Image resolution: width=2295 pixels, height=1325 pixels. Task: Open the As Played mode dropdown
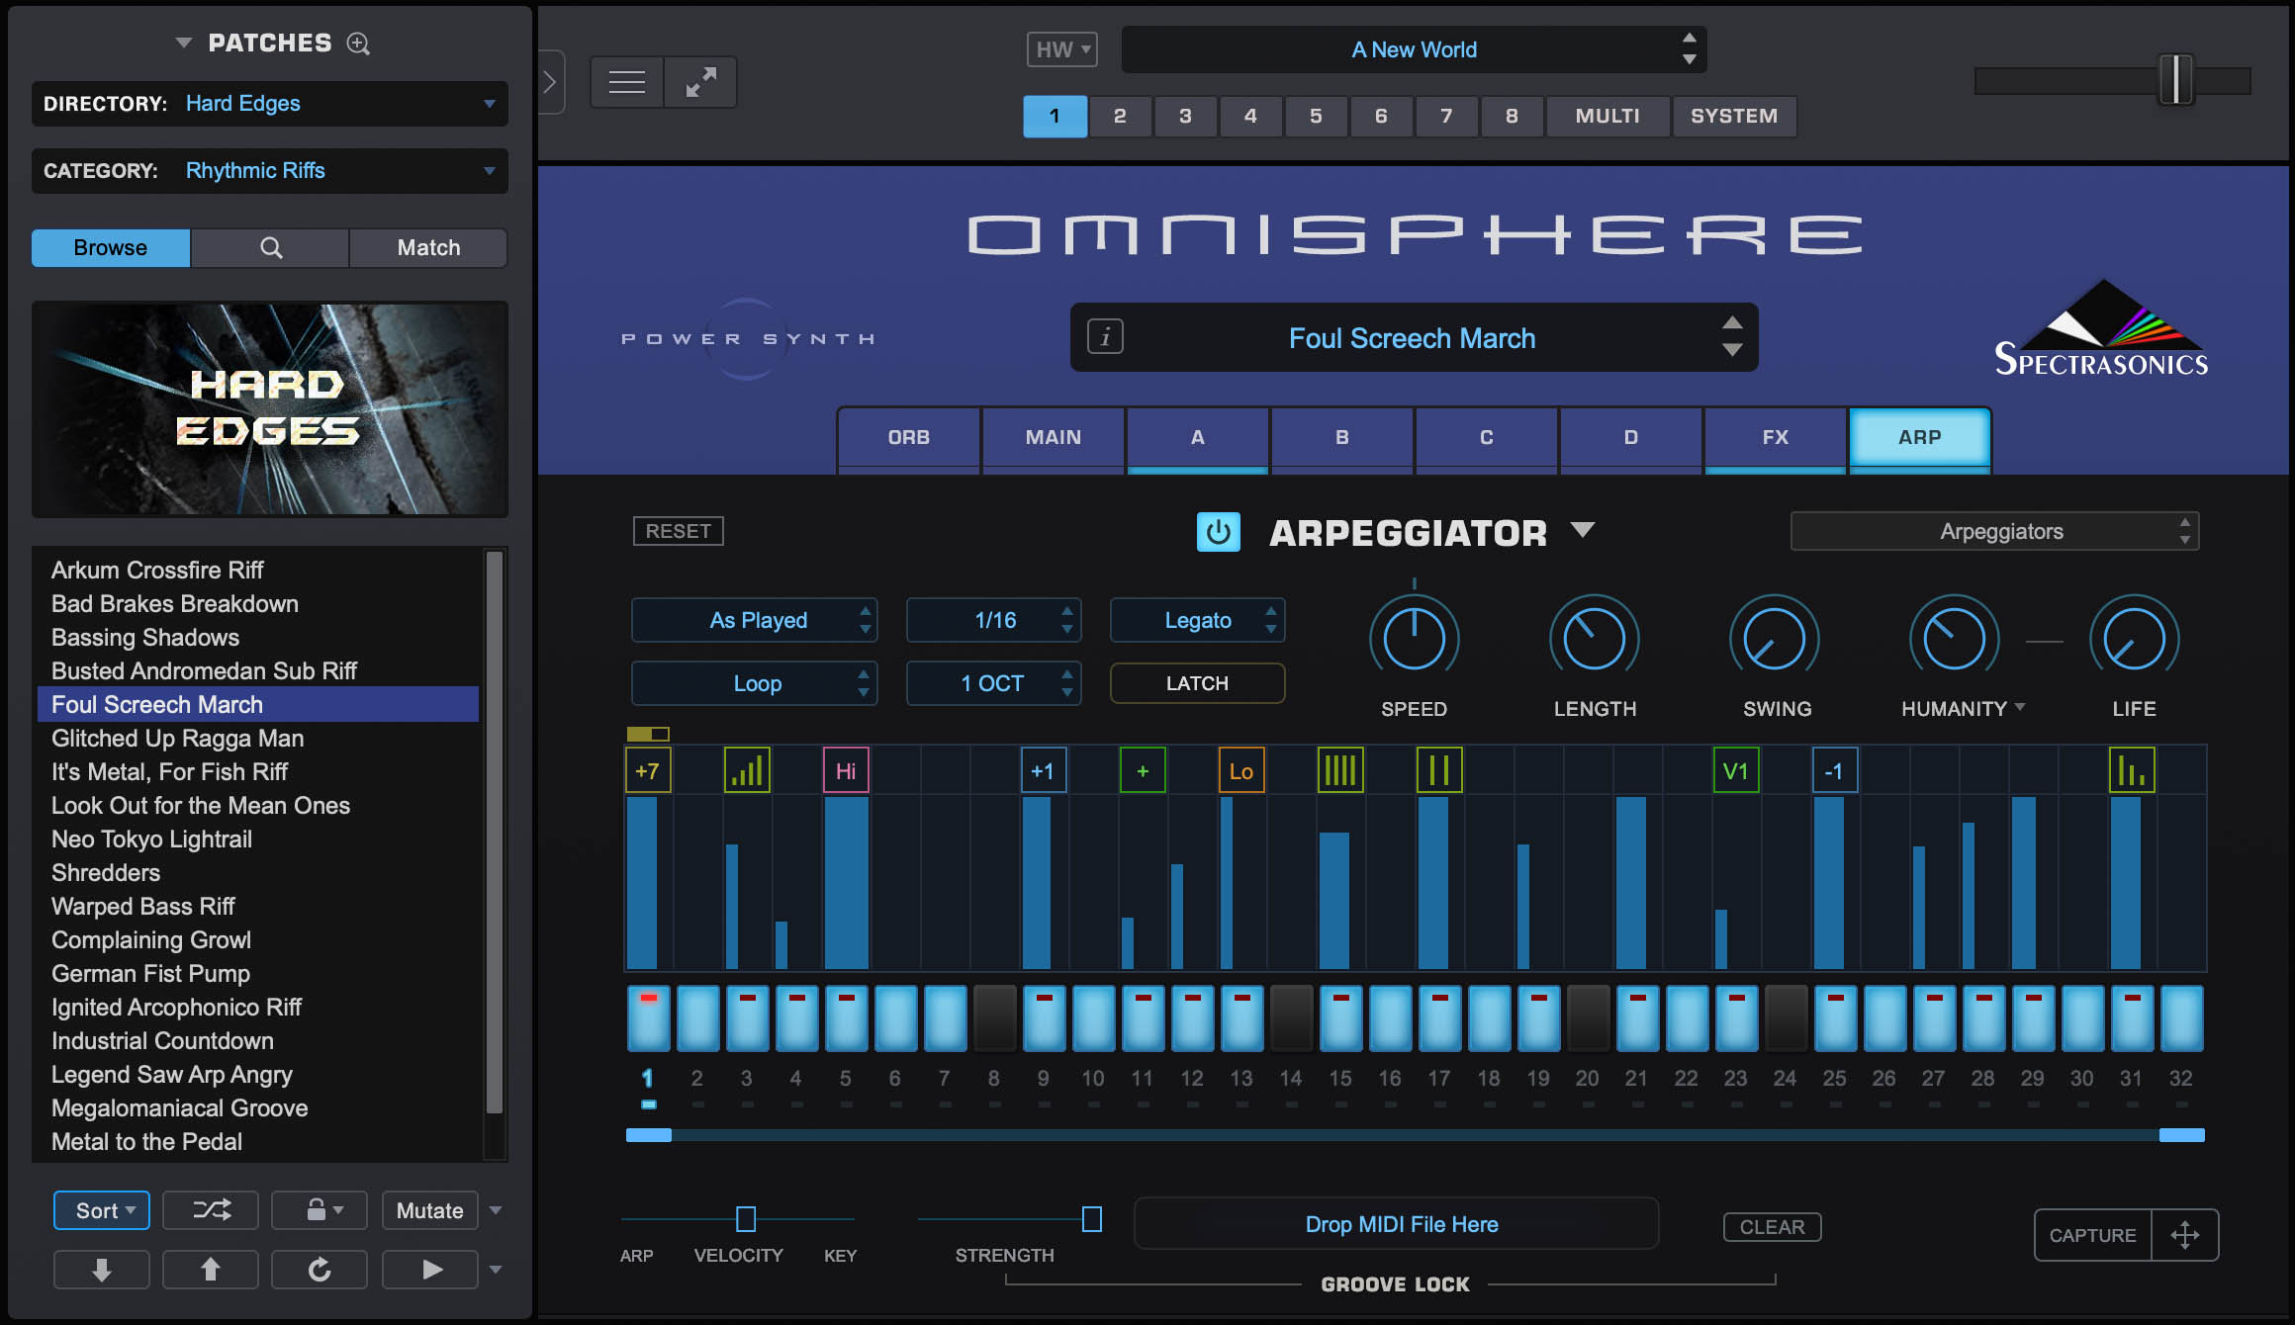point(755,620)
